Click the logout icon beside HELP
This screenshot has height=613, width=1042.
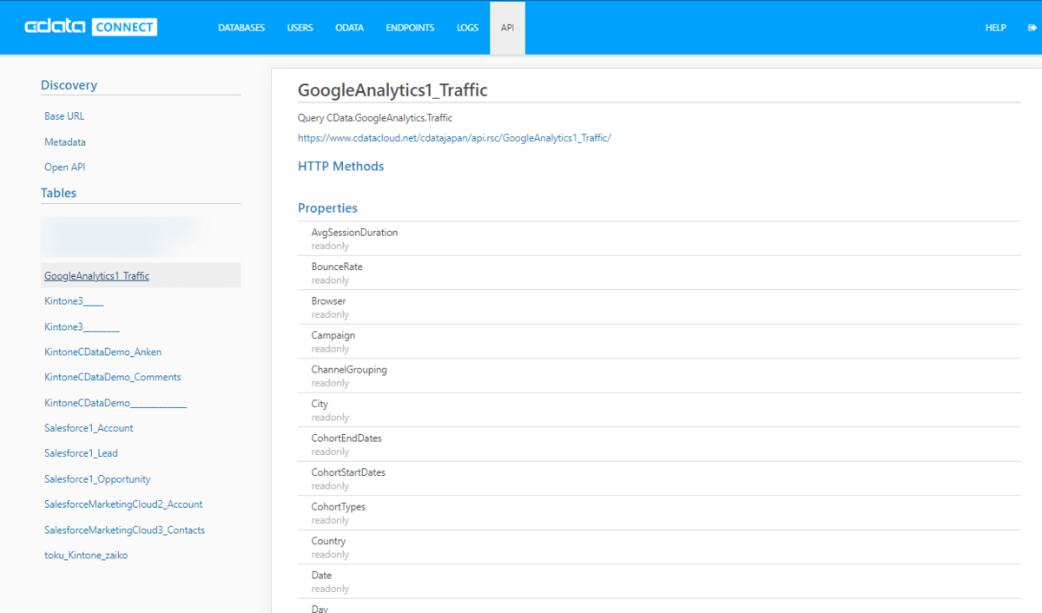tap(1032, 28)
